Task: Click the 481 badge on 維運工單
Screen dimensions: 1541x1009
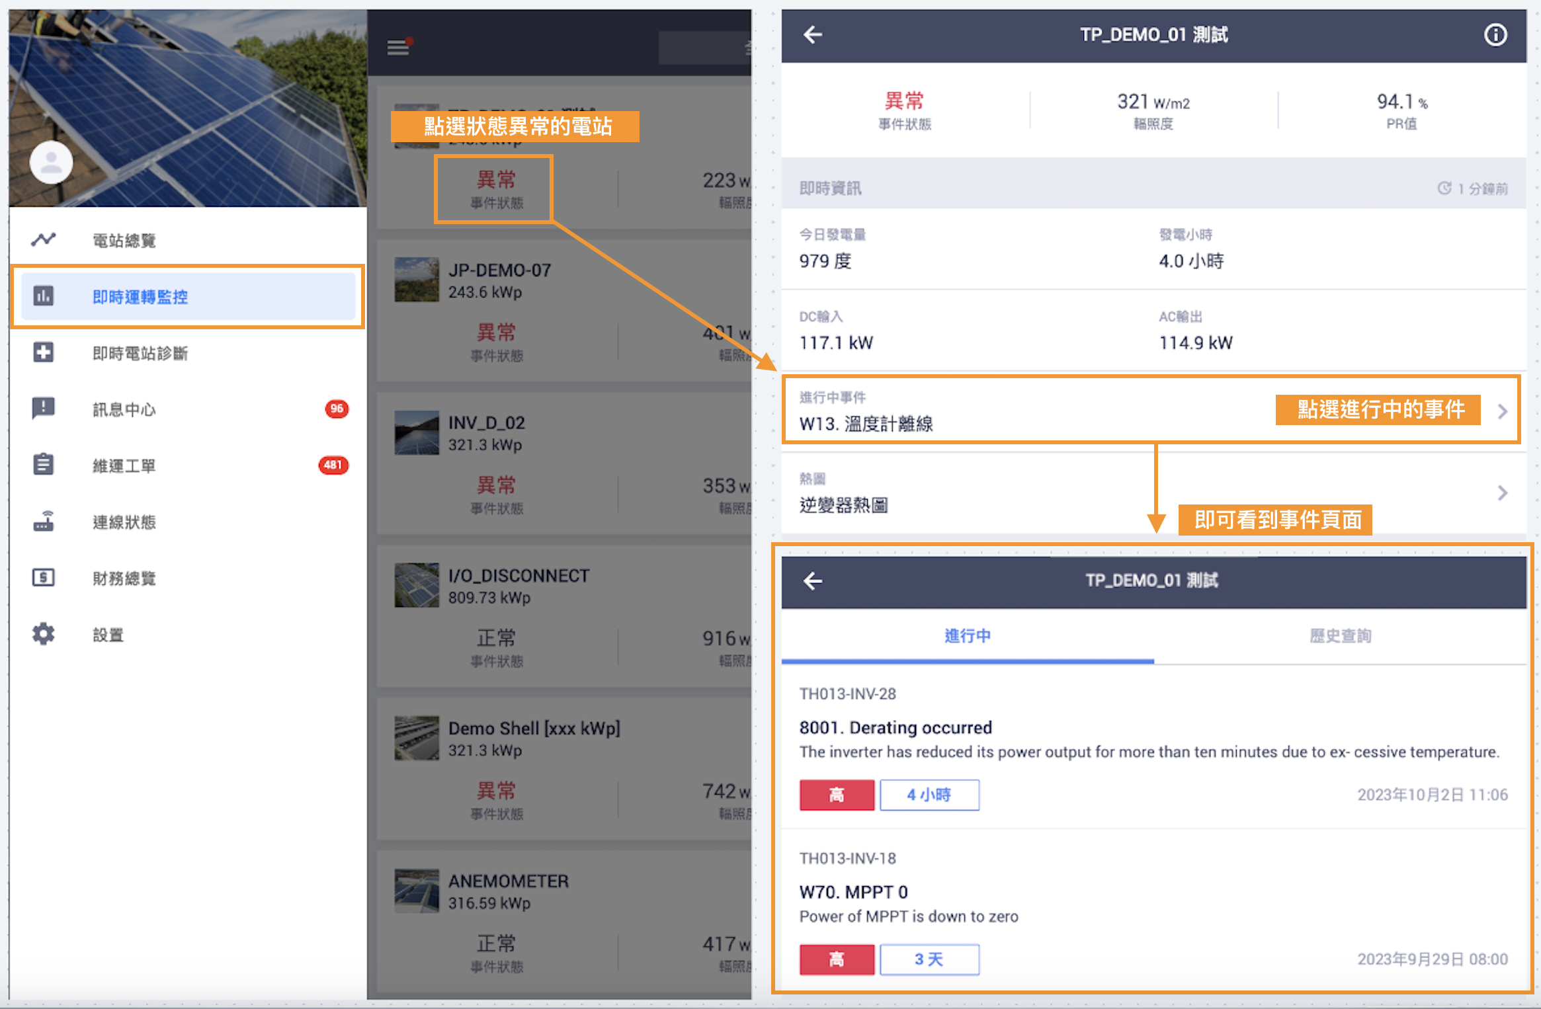Action: pyautogui.click(x=333, y=465)
